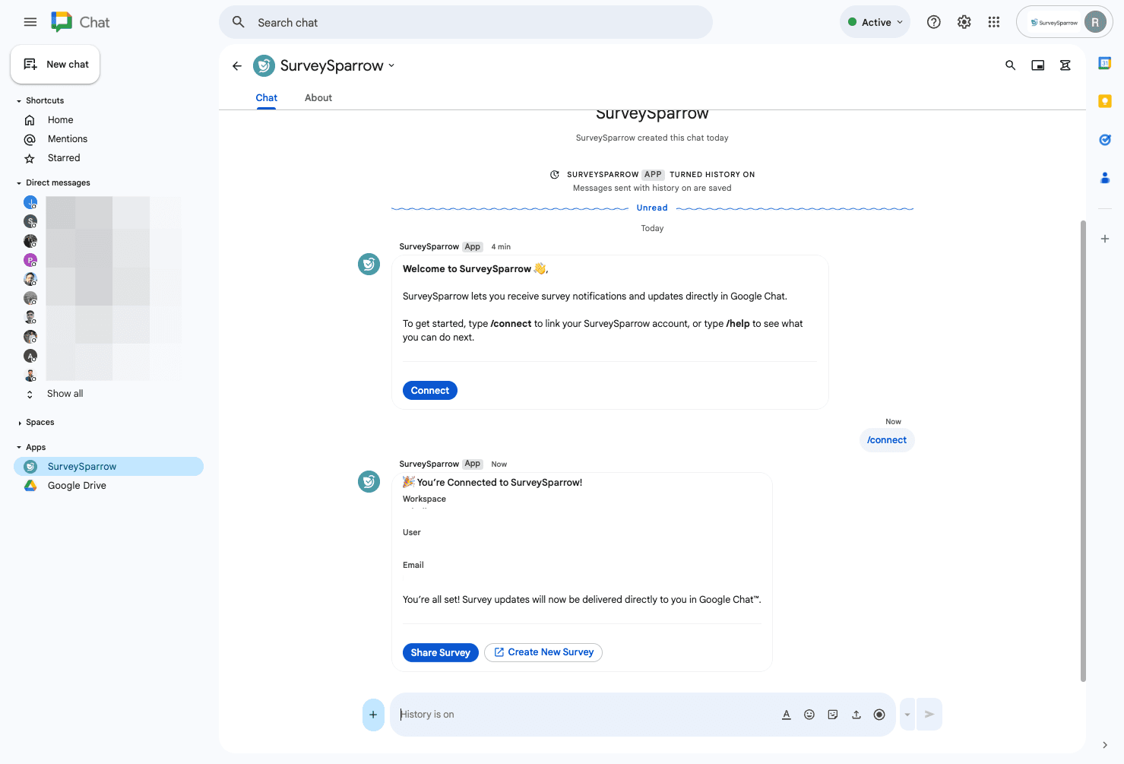Switch to the About tab
Viewport: 1124px width, 764px height.
point(318,98)
